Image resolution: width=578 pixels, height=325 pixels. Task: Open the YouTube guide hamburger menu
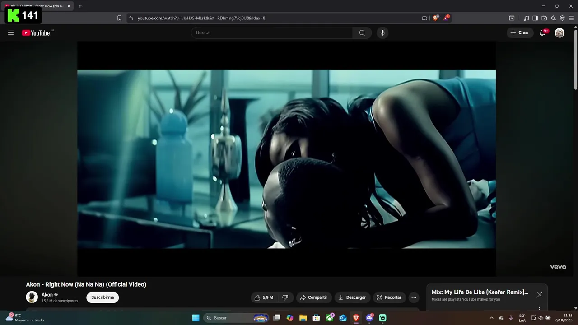pos(11,32)
